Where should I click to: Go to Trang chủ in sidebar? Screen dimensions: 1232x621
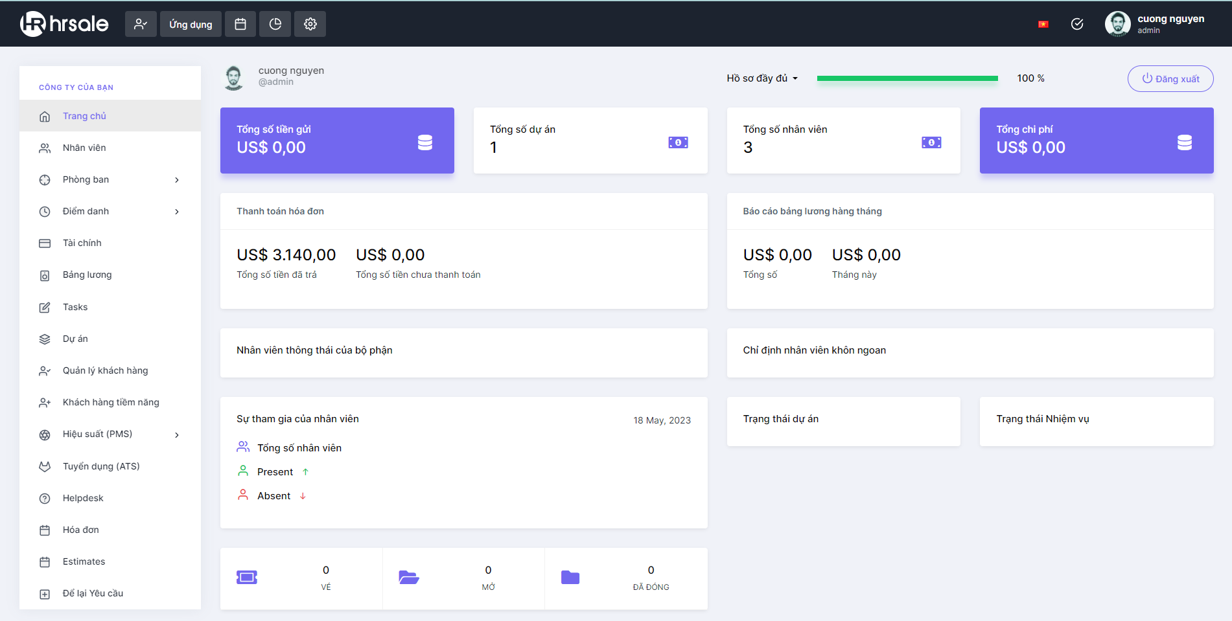pos(110,116)
